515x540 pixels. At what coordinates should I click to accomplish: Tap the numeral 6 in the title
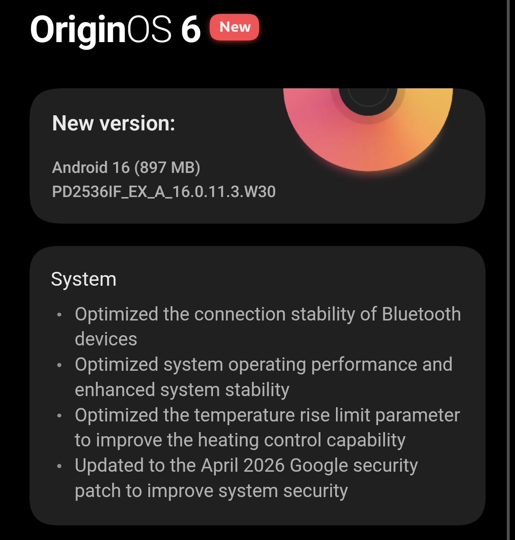(191, 29)
